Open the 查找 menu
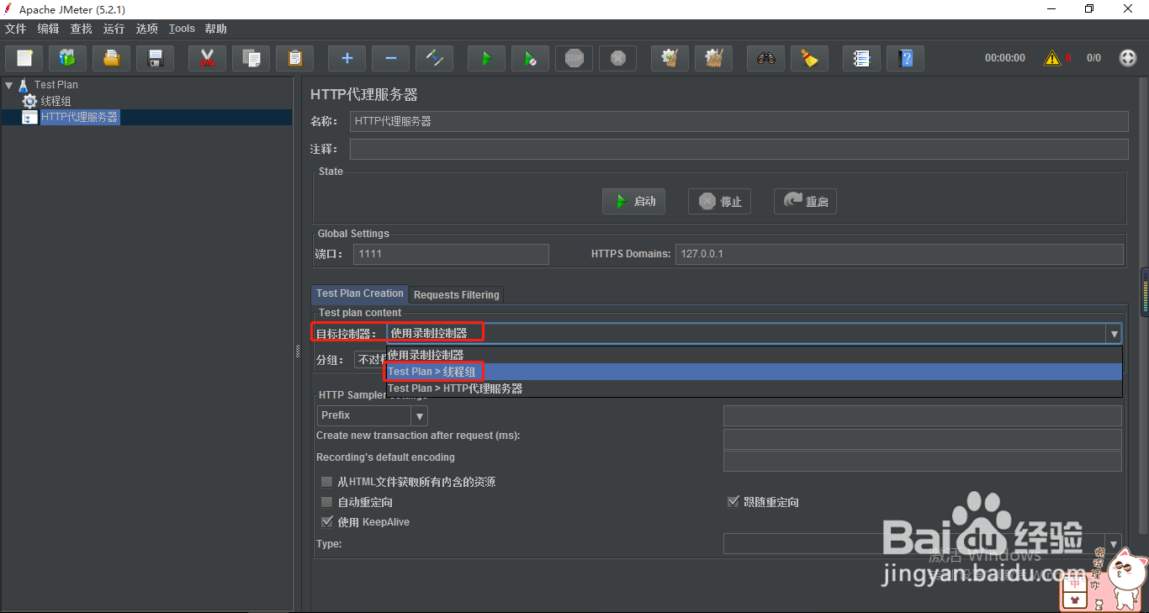This screenshot has width=1149, height=613. tap(82, 29)
